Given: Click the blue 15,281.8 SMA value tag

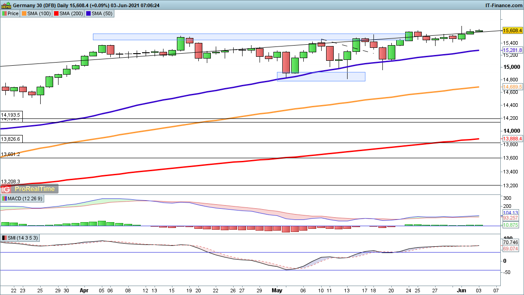Looking at the screenshot, I should coord(512,50).
